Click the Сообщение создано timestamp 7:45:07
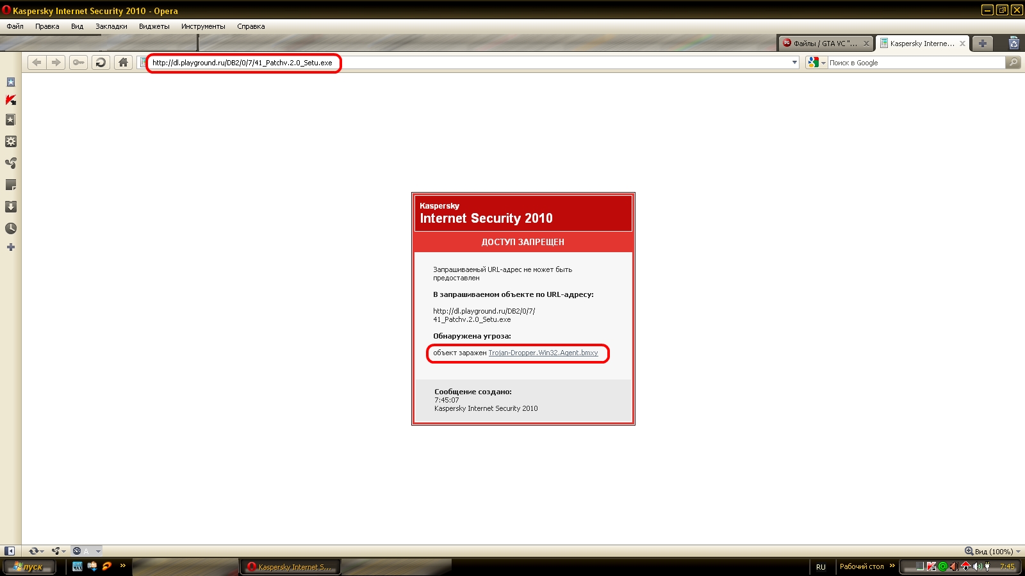The width and height of the screenshot is (1025, 576). click(447, 400)
